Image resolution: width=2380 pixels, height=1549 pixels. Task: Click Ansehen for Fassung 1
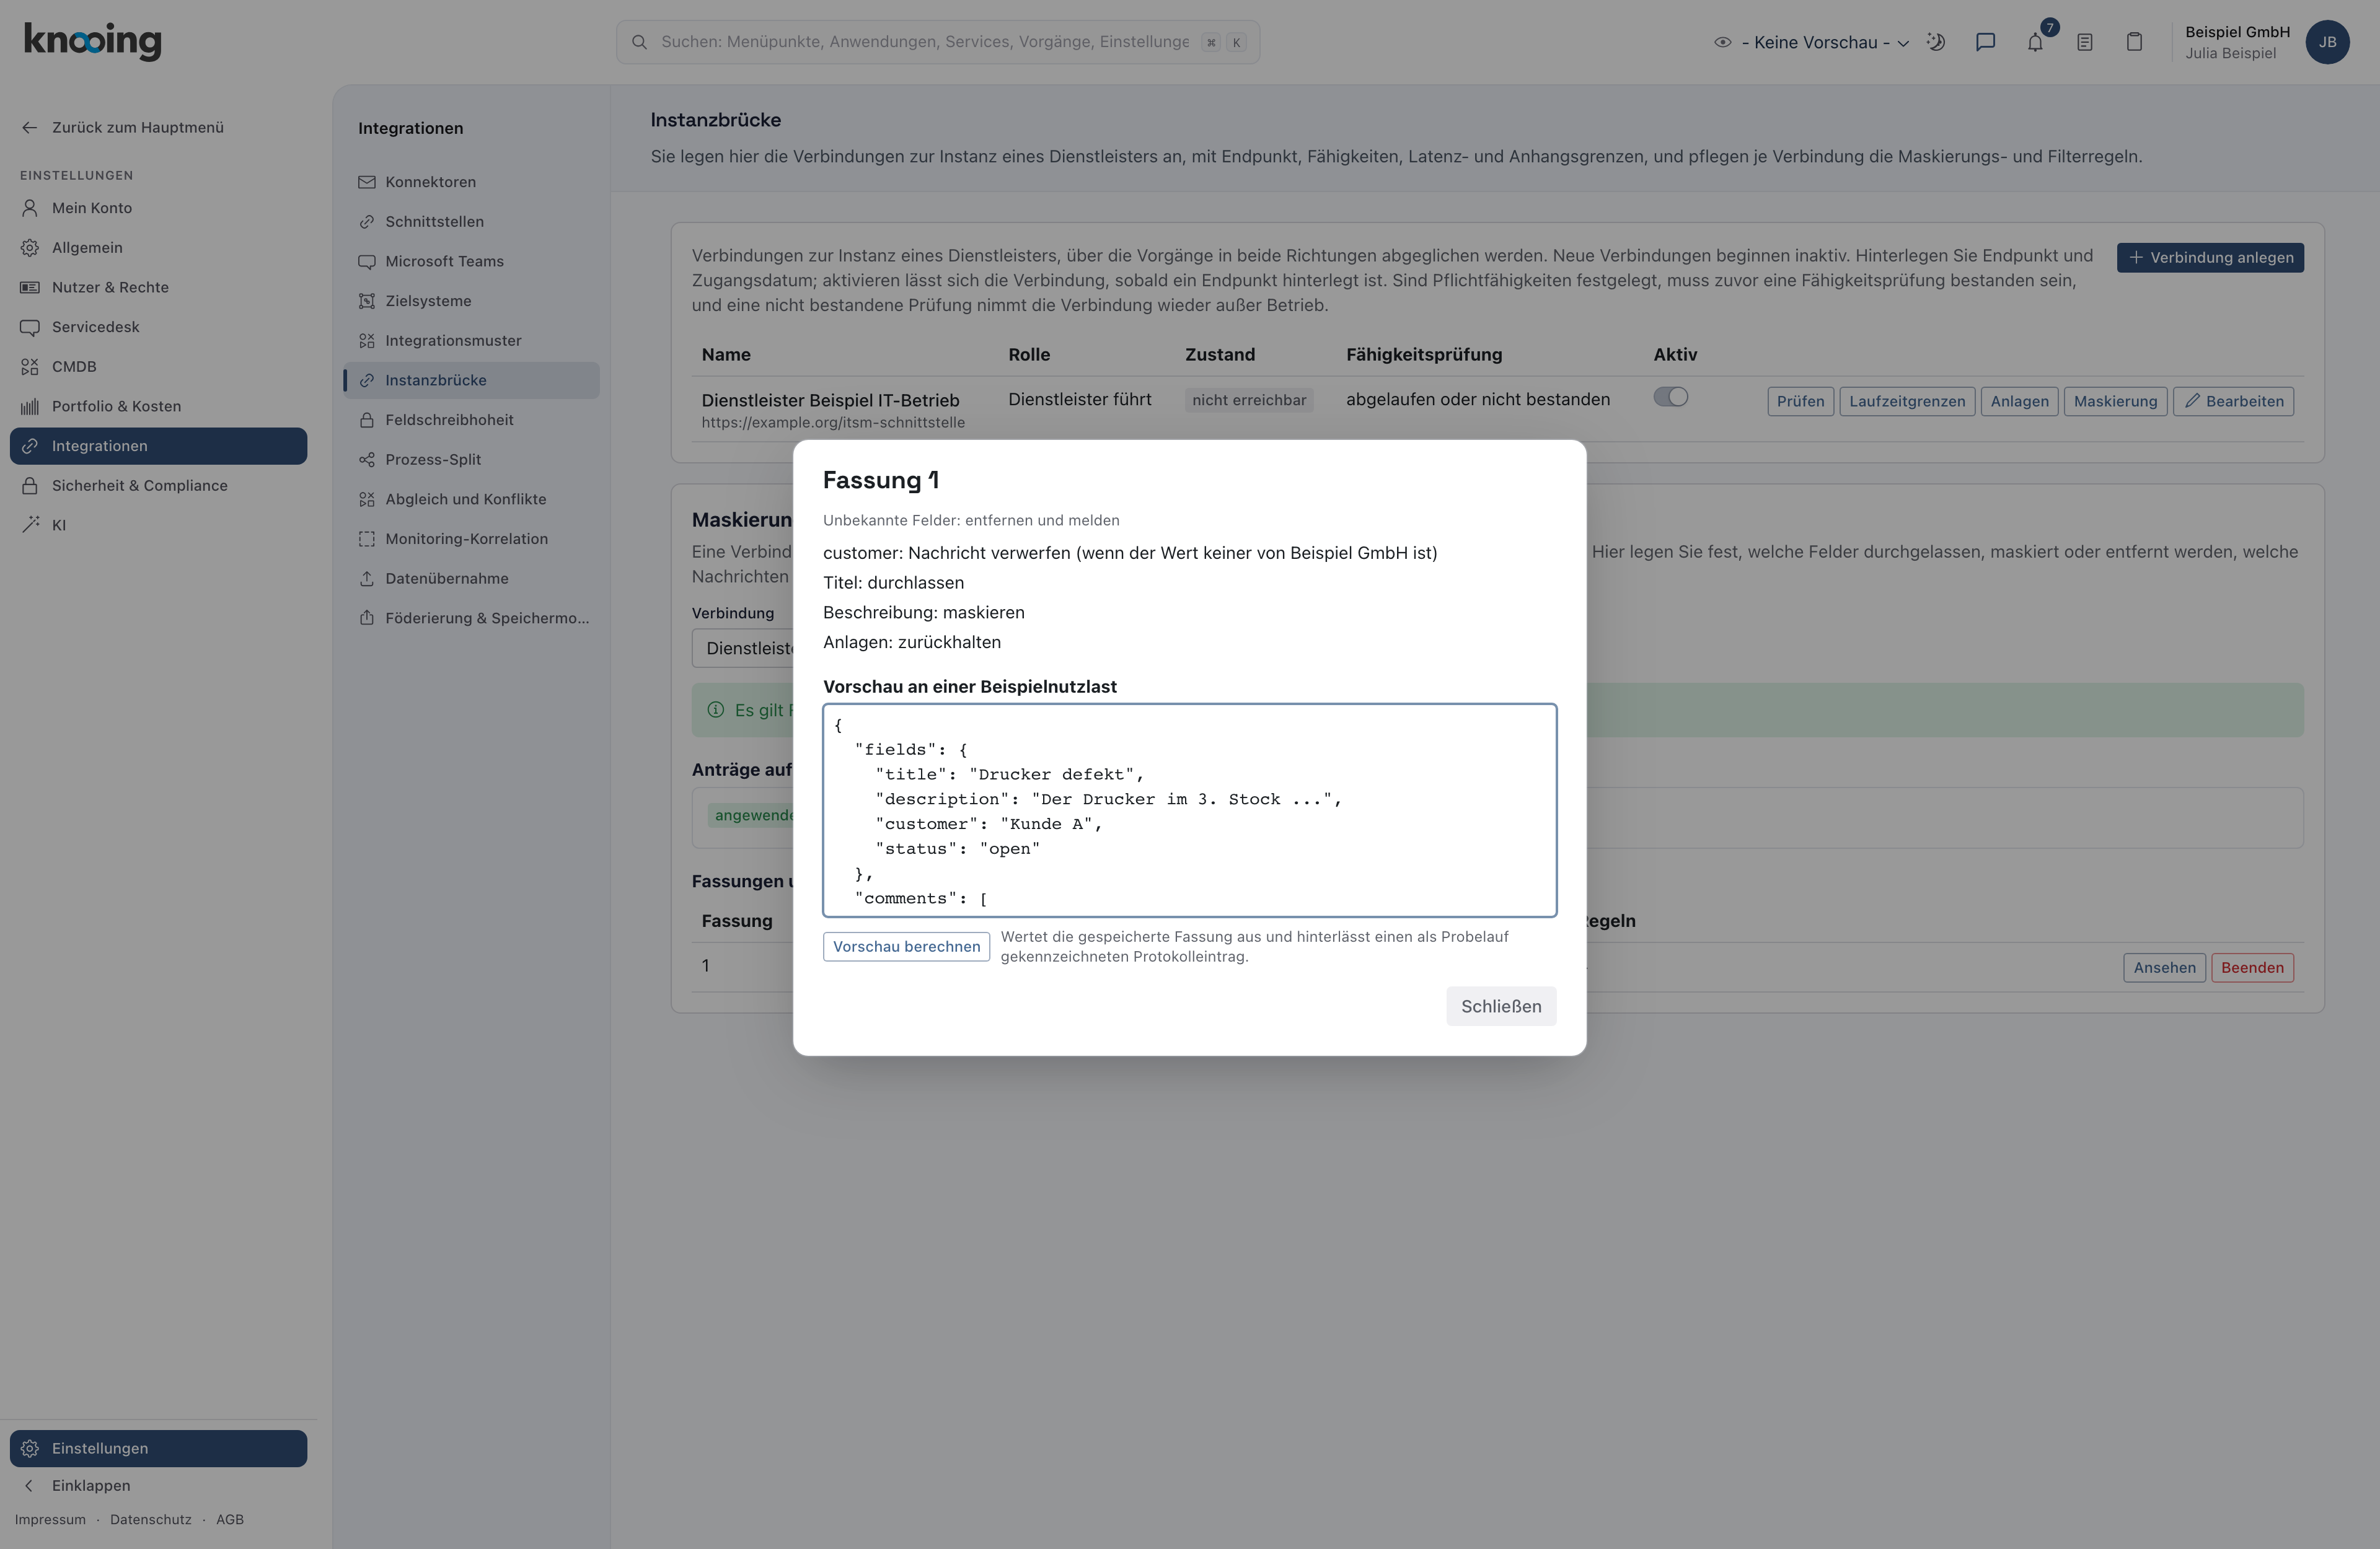point(2164,968)
